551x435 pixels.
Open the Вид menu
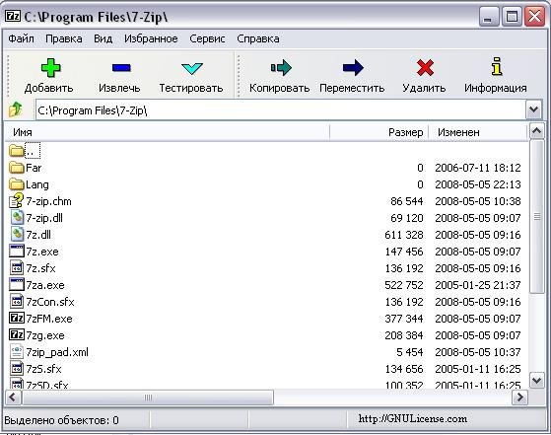pos(103,38)
